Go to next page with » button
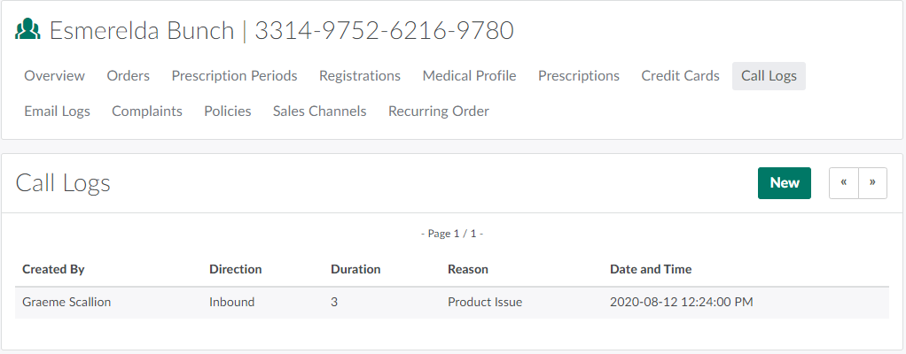 (872, 182)
